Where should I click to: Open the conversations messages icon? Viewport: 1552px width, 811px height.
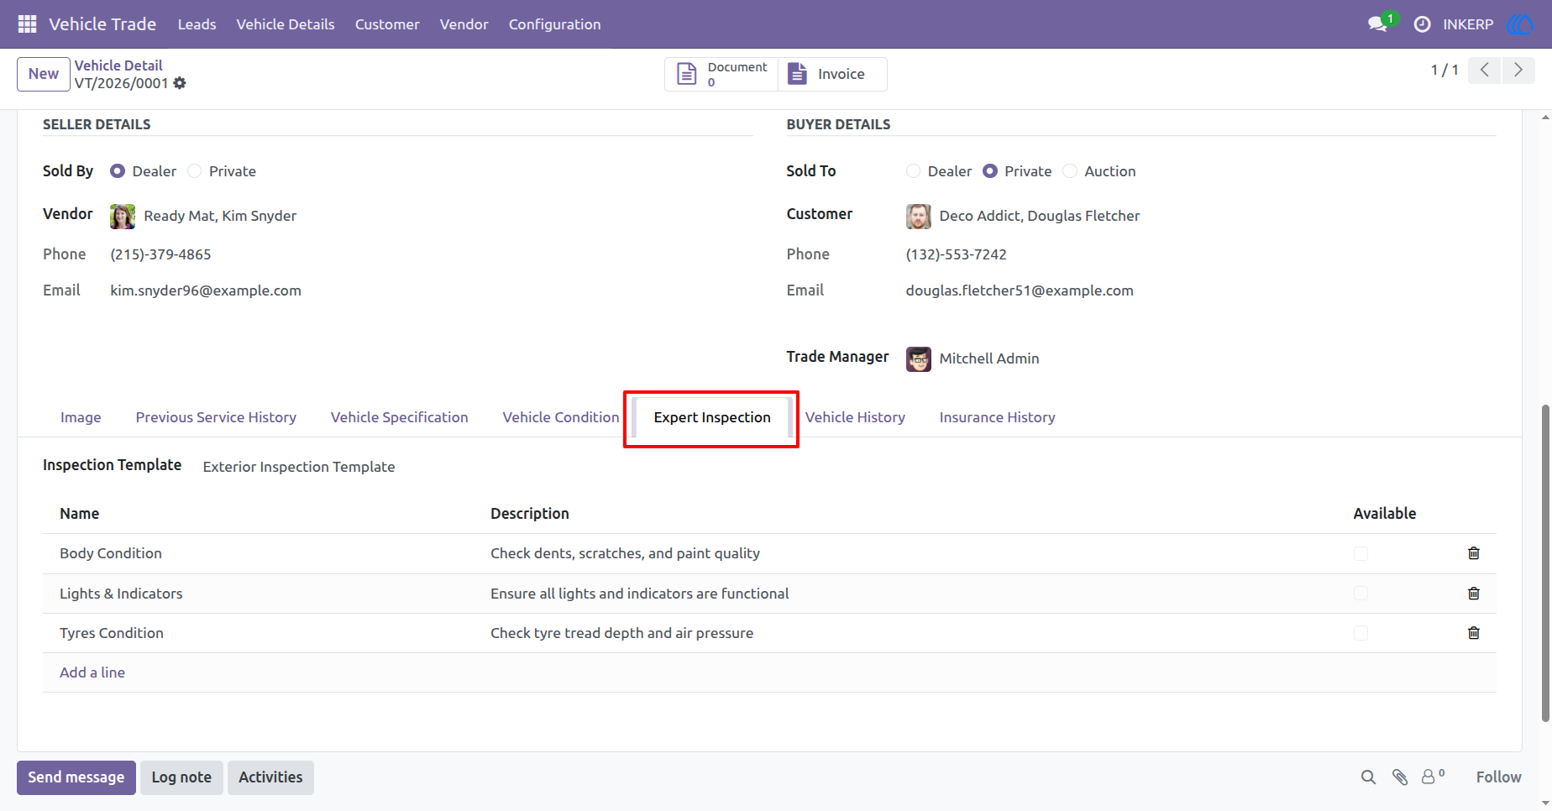[x=1377, y=24]
